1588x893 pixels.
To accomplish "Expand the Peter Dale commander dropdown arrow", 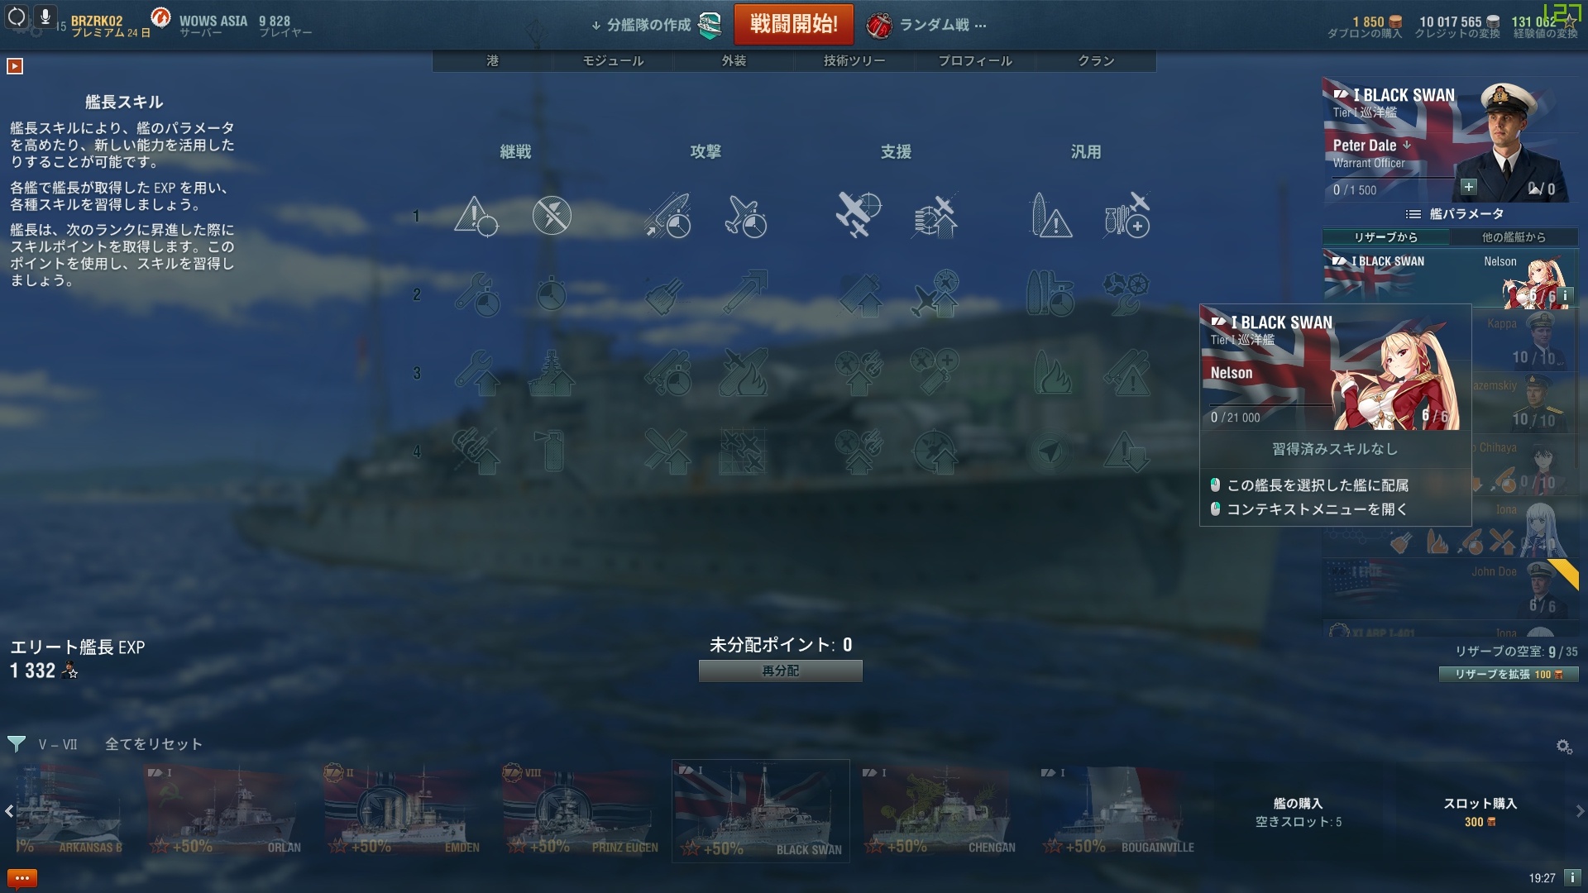I will coord(1407,145).
